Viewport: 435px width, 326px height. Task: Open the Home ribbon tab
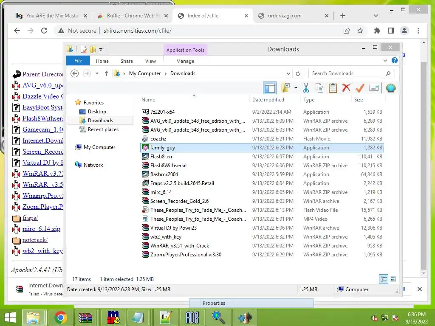click(102, 61)
